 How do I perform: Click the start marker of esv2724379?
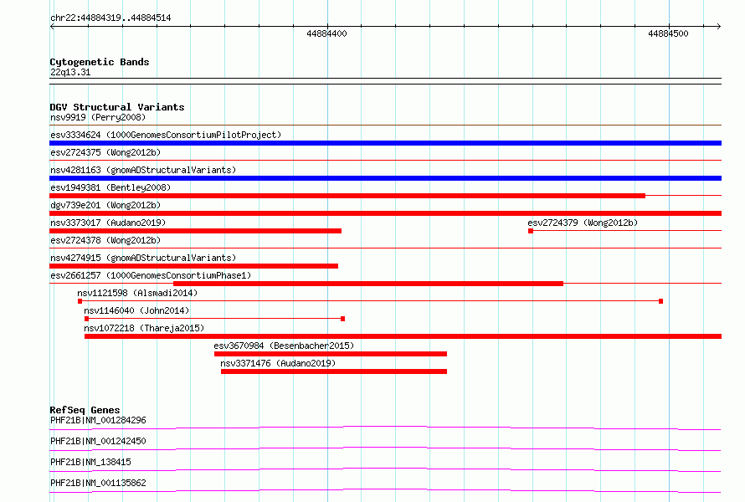point(531,231)
